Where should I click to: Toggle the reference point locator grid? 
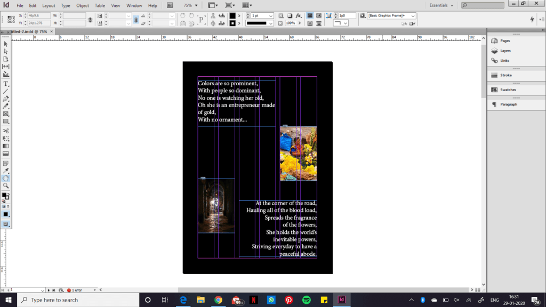click(10, 20)
